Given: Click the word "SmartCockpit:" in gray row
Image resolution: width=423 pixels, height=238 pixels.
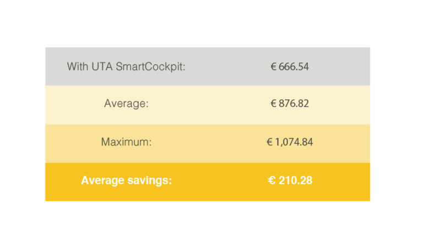Looking at the screenshot, I should click(x=150, y=67).
